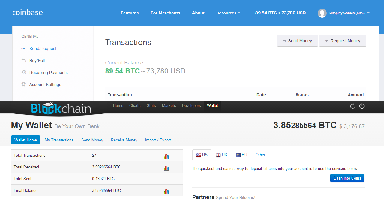This screenshot has width=384, height=202.
Task: Select the US deposit tab
Action: tap(202, 155)
